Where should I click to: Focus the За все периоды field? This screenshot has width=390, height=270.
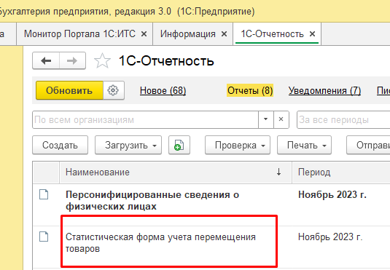click(343, 120)
